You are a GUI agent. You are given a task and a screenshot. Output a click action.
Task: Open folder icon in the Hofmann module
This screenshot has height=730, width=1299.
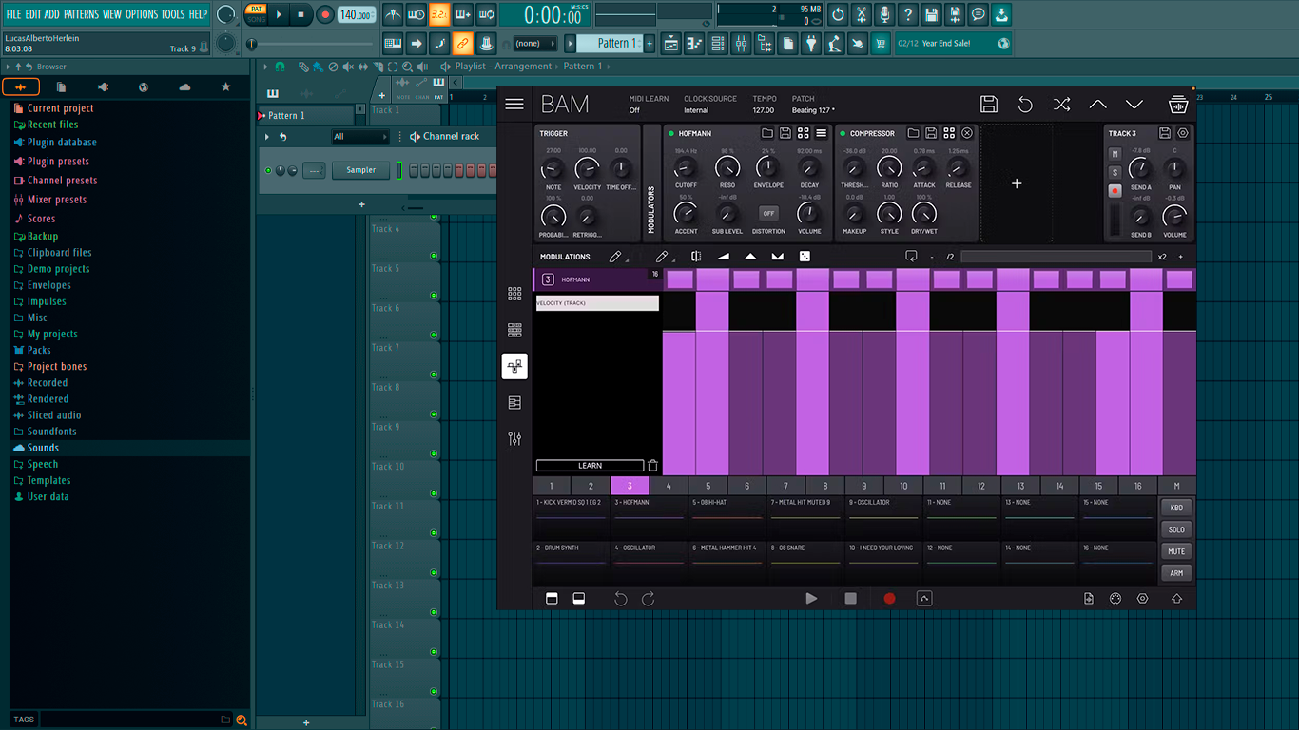click(767, 133)
